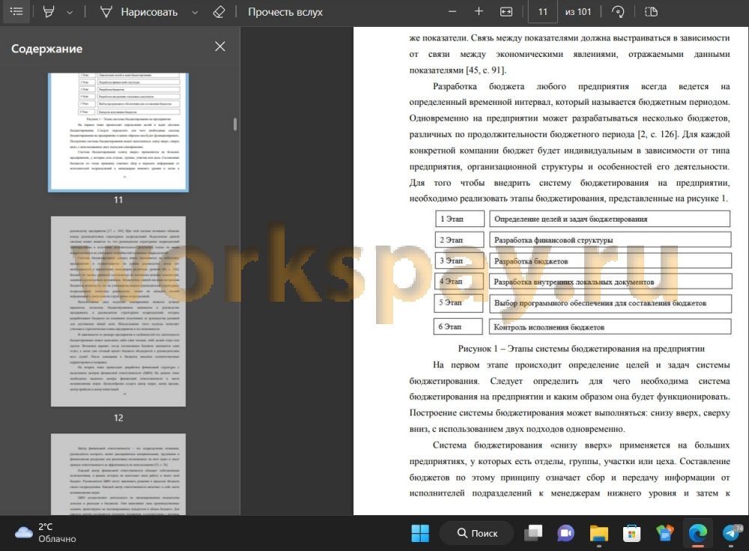Image resolution: width=749 pixels, height=551 pixels.
Task: Select the eraser tool icon
Action: [x=219, y=12]
